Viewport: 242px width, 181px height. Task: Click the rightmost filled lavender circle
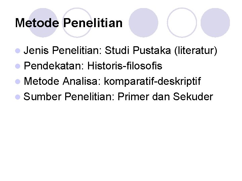[x=215, y=22]
